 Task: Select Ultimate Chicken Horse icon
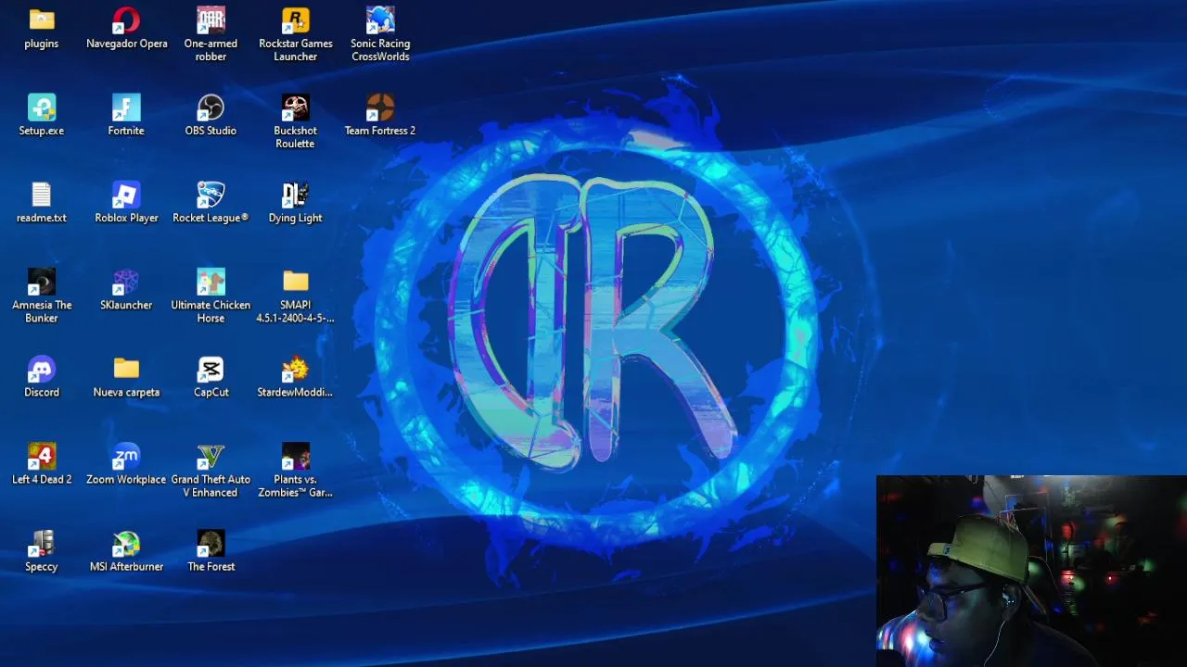pos(211,282)
